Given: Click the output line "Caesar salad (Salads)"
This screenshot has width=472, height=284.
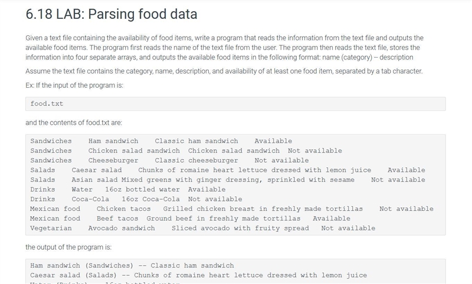Looking at the screenshot, I should coord(198,275).
